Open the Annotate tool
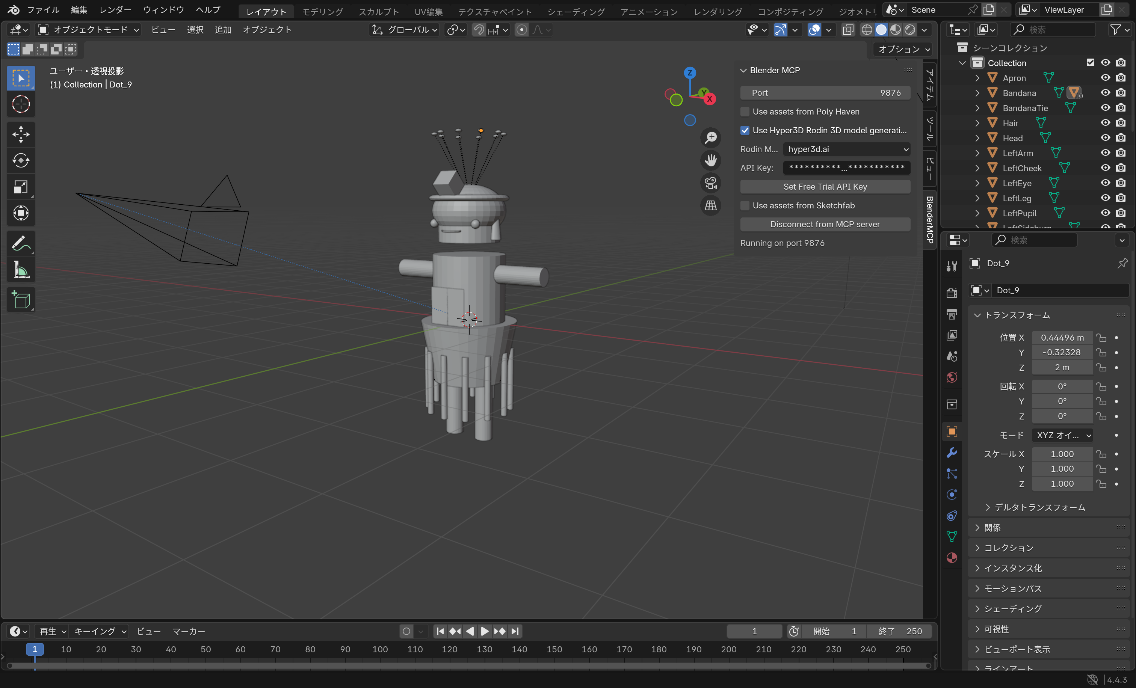Screen dimensions: 1136x688 pos(20,243)
